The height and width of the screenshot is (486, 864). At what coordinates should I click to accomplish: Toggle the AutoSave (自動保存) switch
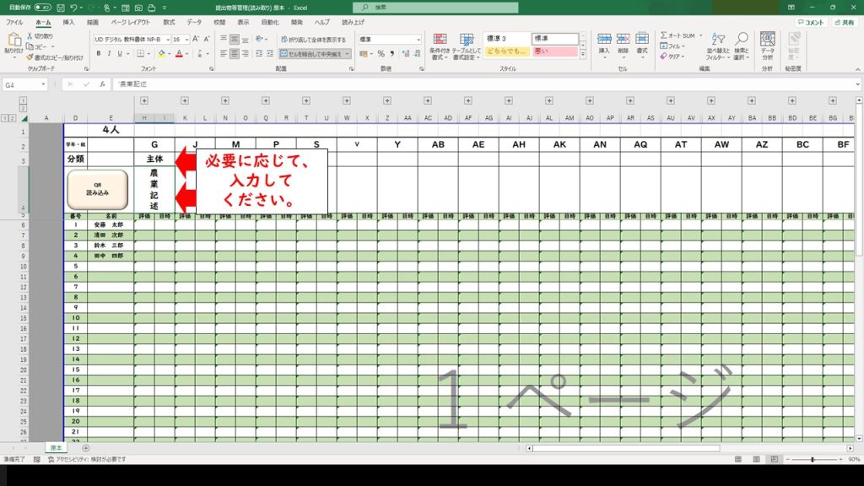41,7
